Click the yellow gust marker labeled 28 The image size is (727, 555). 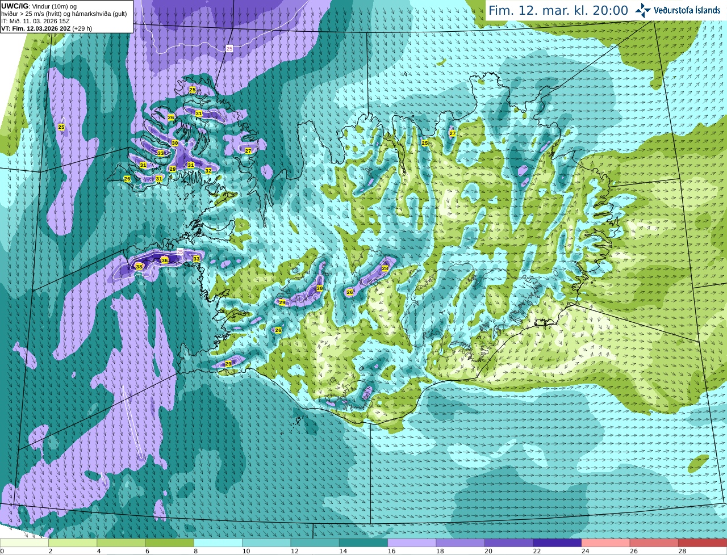click(x=385, y=268)
